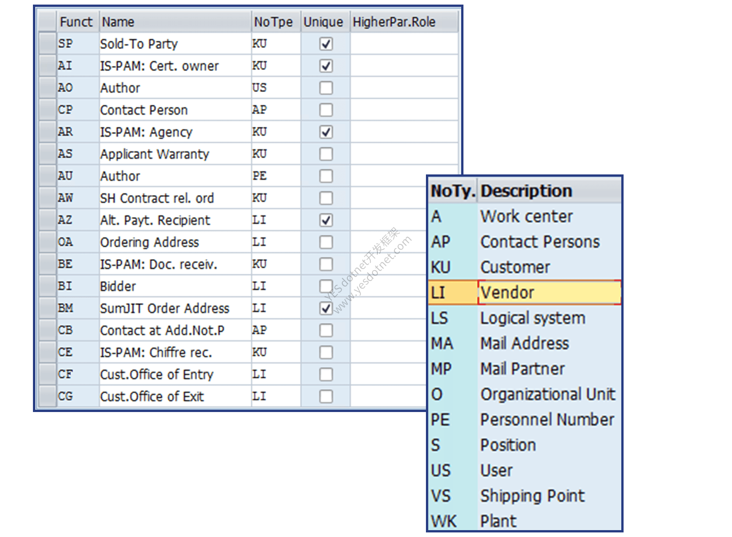Check Unique for Cust.Office of Exit
The image size is (732, 537).
(326, 396)
